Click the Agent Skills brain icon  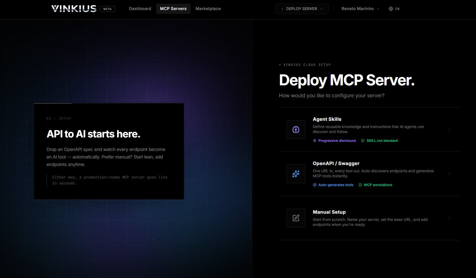point(296,130)
